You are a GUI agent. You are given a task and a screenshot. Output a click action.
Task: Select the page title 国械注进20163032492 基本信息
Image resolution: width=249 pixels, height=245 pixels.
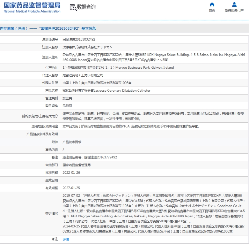tap(48, 28)
